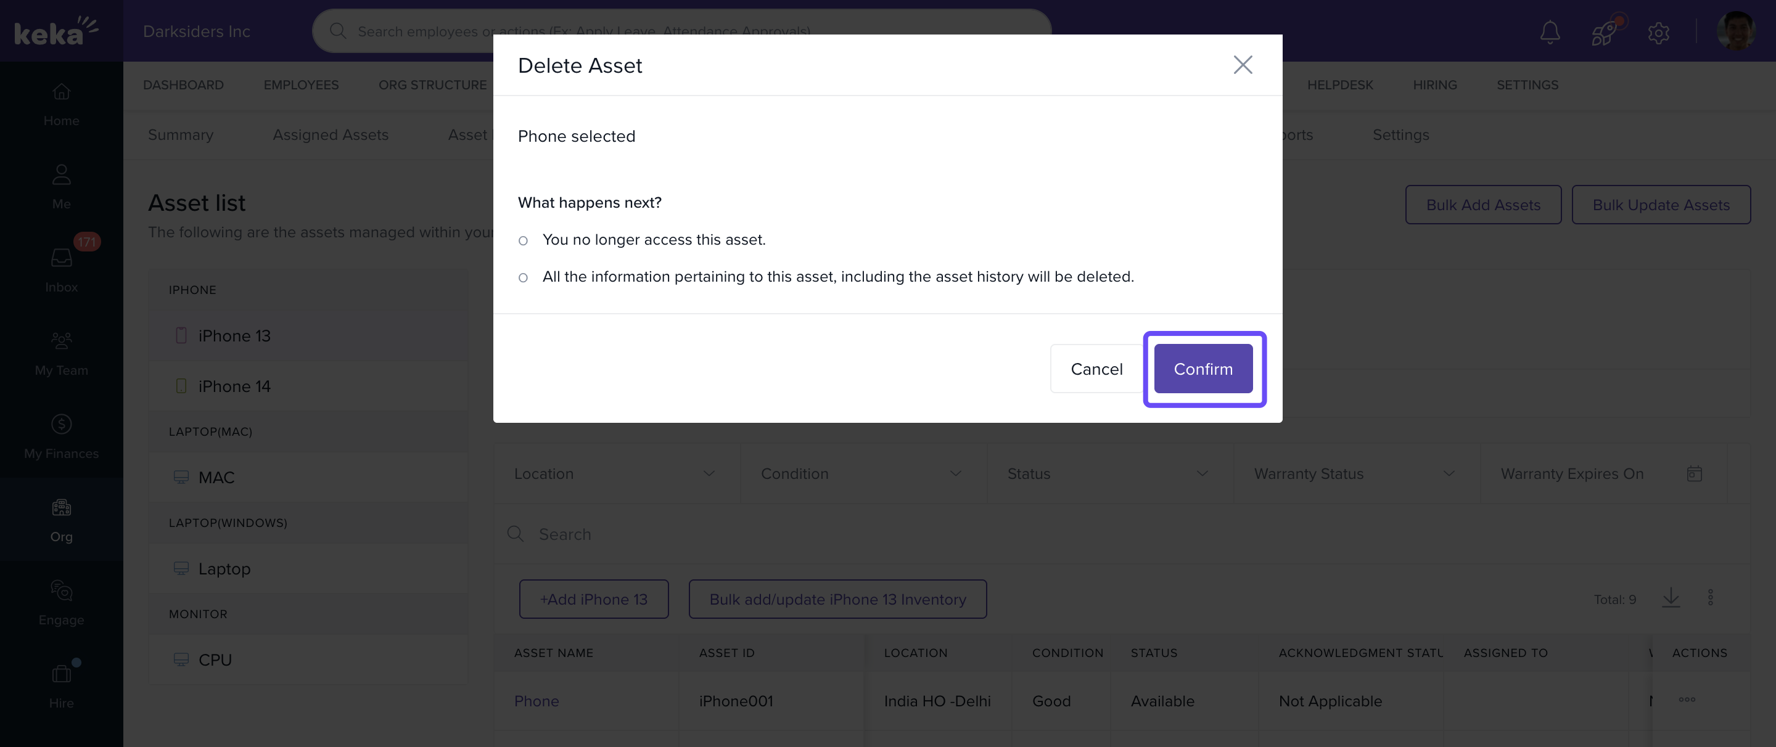
Task: Open My Team in sidebar
Action: pos(62,353)
